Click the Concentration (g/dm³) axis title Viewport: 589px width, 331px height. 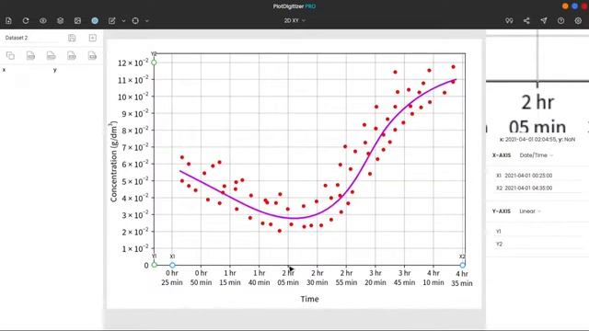(x=113, y=162)
